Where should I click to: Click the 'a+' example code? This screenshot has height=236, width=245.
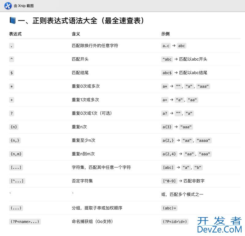click(165, 100)
